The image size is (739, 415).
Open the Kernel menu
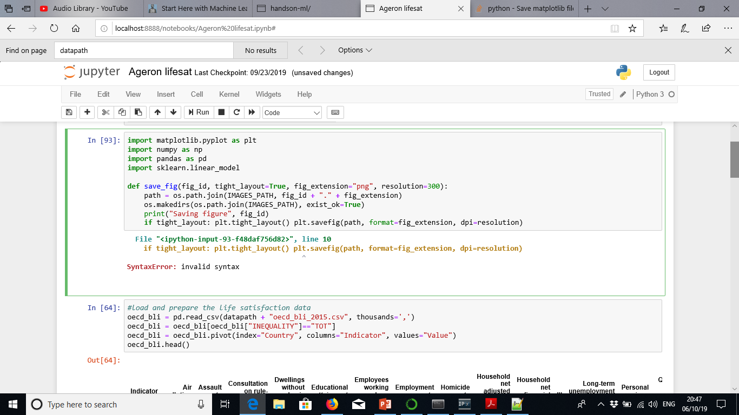click(x=229, y=94)
